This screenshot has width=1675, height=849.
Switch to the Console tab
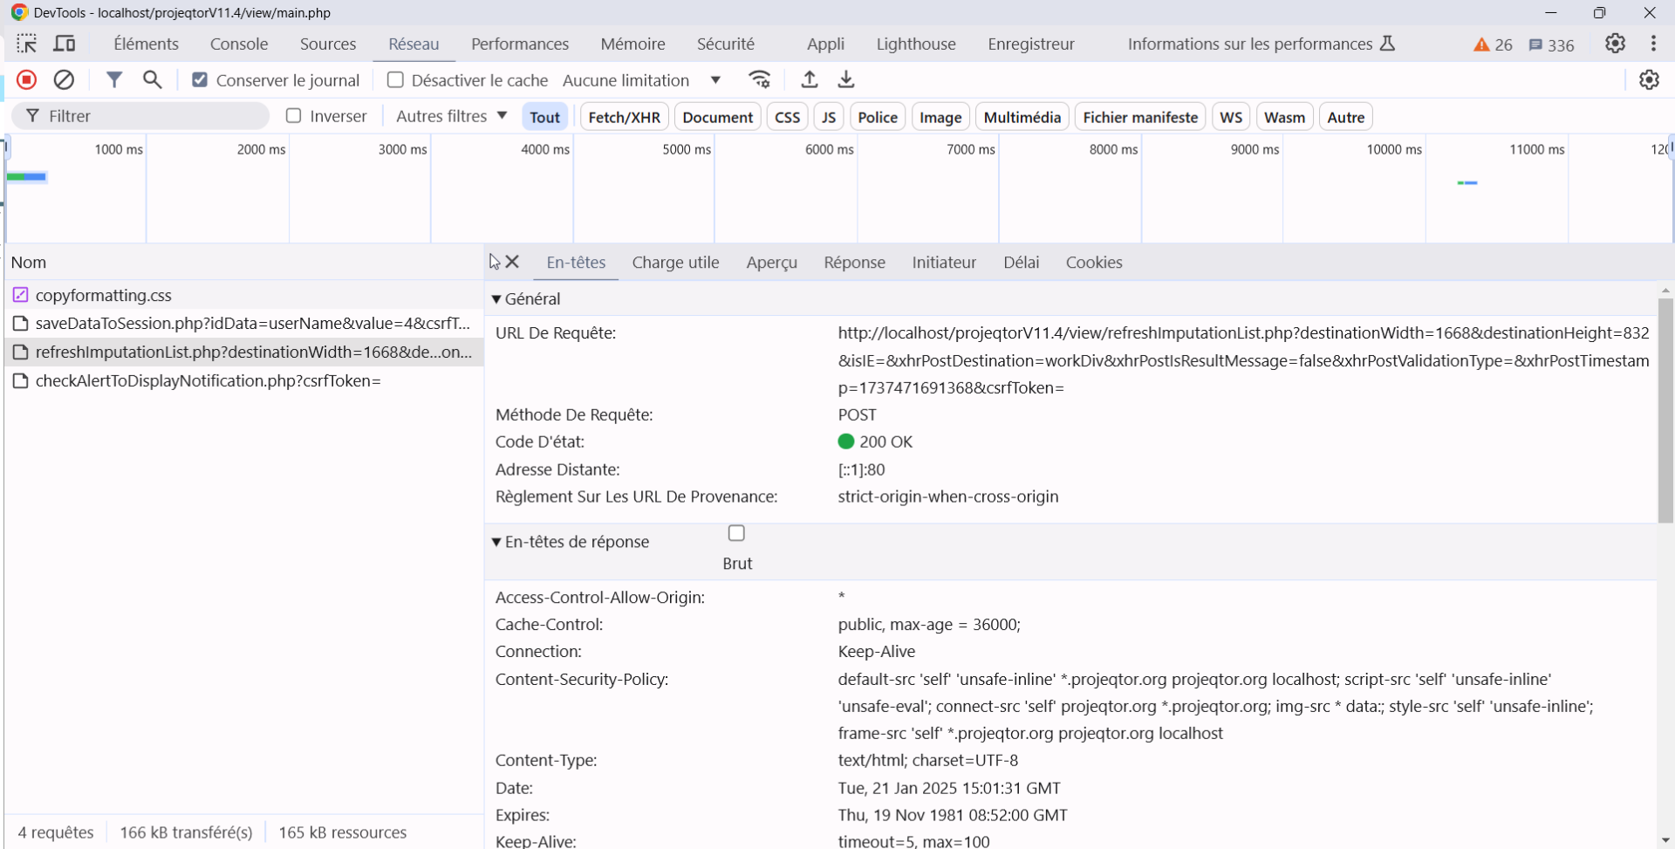tap(238, 44)
